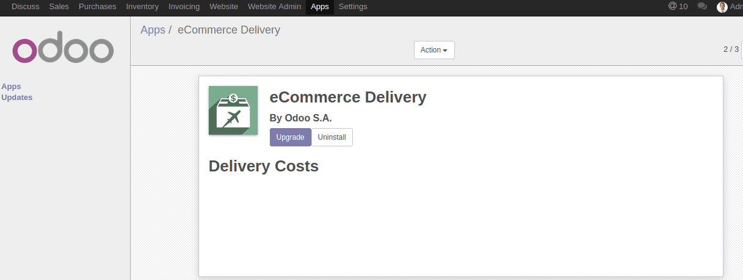The height and width of the screenshot is (280, 743).
Task: Open the Website Admin menu
Action: [274, 7]
